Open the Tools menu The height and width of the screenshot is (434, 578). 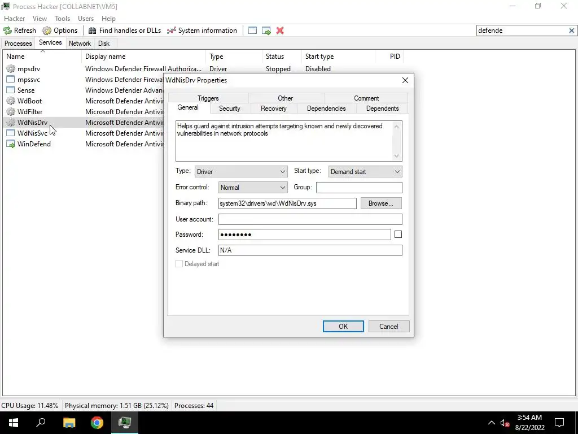click(x=62, y=19)
